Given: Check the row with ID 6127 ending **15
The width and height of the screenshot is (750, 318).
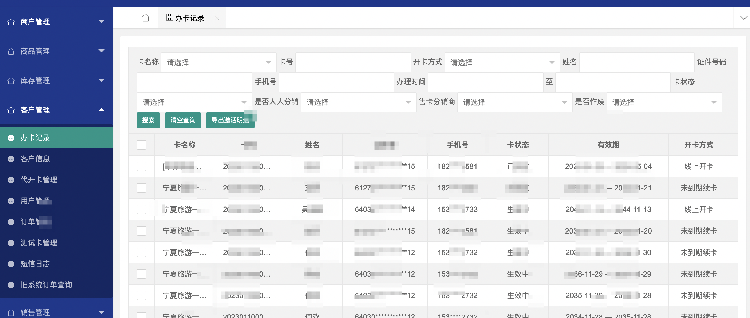Looking at the screenshot, I should pos(141,188).
